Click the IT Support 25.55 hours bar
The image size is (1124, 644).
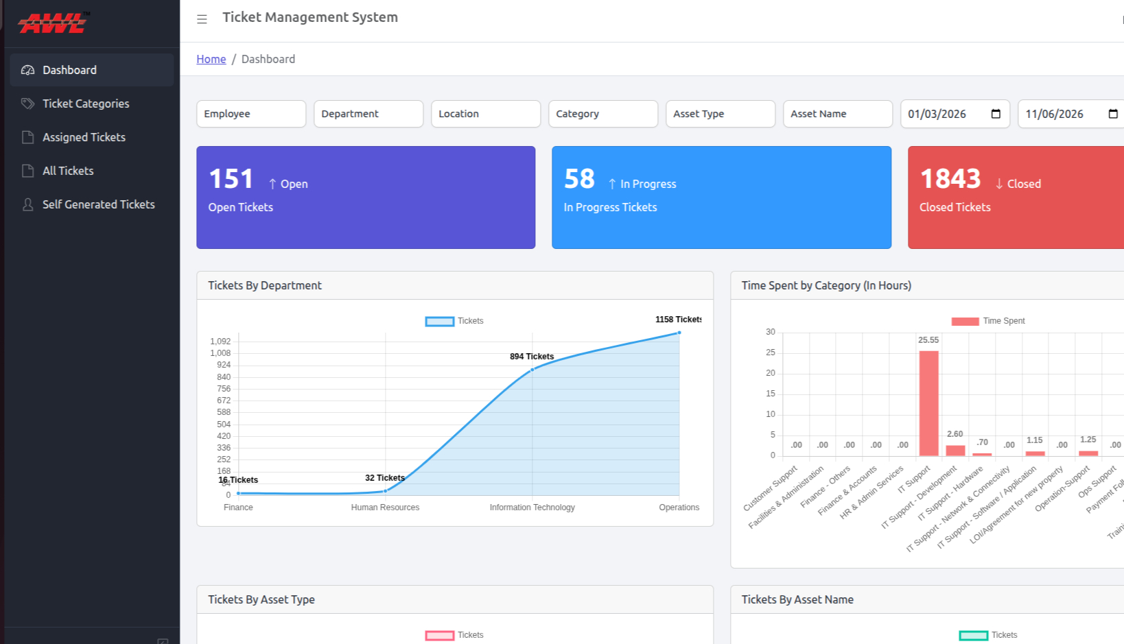(928, 403)
